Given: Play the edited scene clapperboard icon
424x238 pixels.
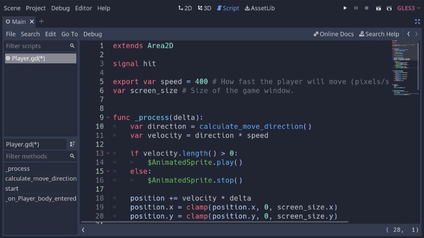Looking at the screenshot, I should point(378,8).
